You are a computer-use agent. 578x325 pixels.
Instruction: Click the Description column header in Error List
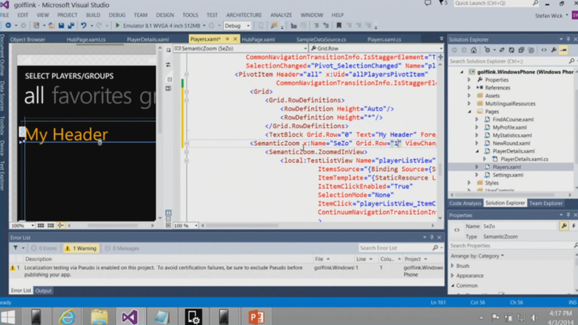[x=38, y=259]
